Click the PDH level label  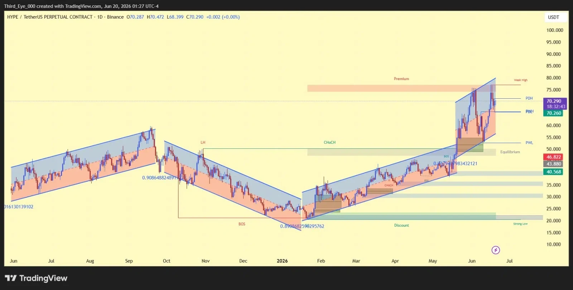pyautogui.click(x=529, y=98)
